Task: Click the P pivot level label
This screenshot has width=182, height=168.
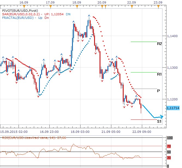Action: 158,91
